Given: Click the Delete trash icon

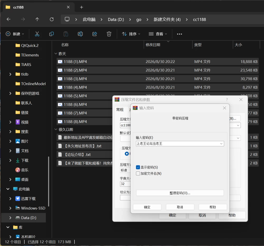Looking at the screenshot, I should (x=109, y=34).
